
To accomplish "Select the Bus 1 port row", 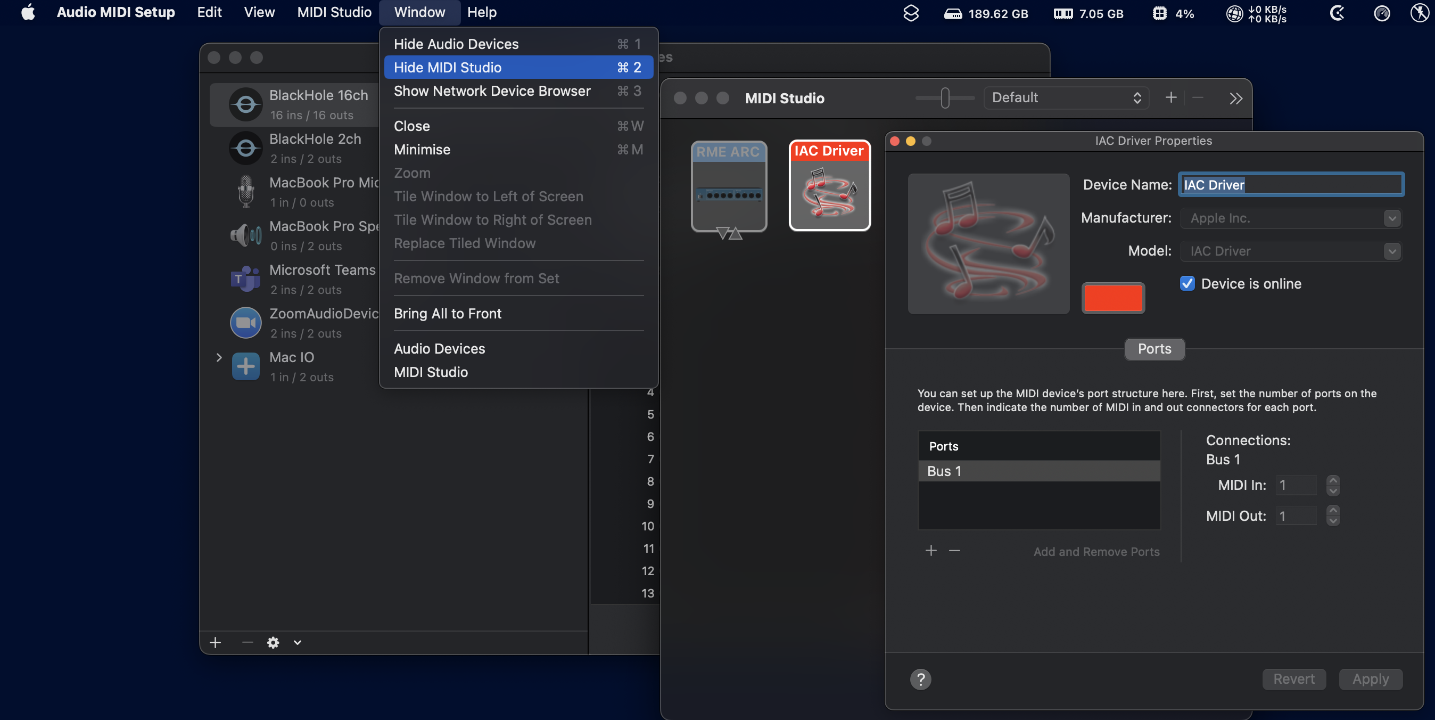I will pyautogui.click(x=1039, y=471).
